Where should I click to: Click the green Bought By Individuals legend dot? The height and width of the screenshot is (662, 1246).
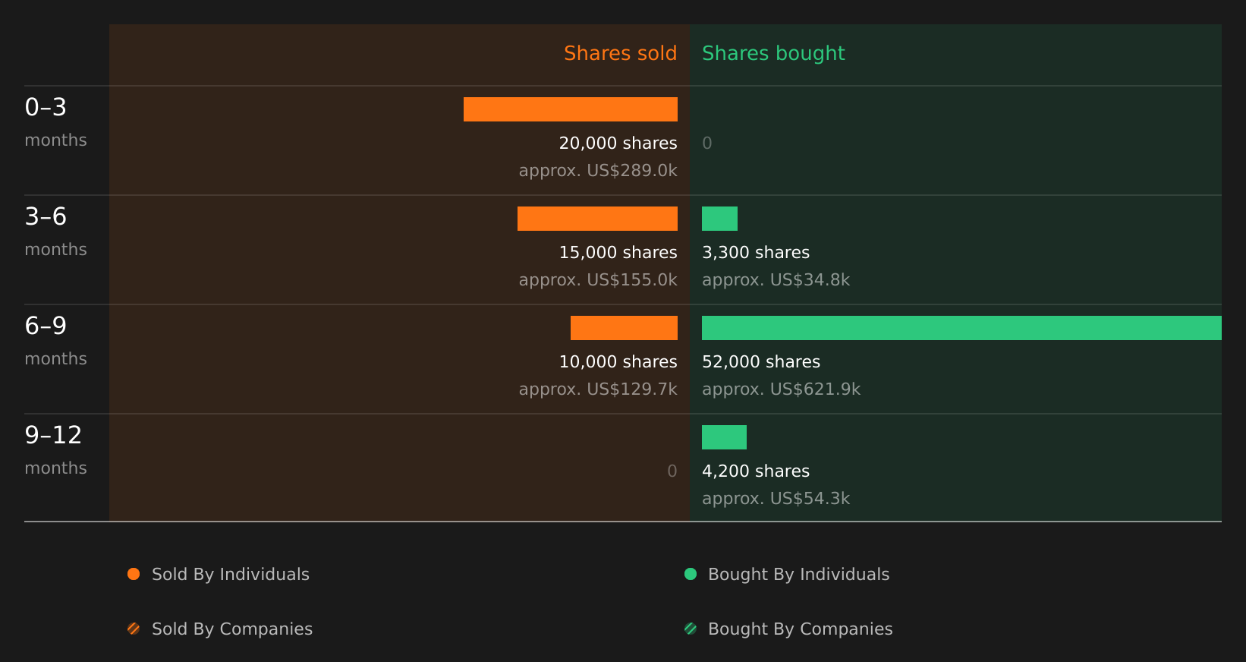coord(691,574)
